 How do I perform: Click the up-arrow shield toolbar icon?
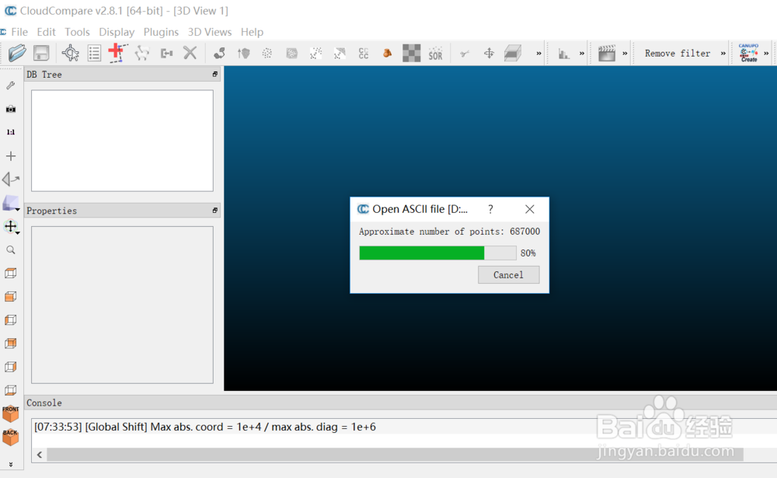point(243,53)
